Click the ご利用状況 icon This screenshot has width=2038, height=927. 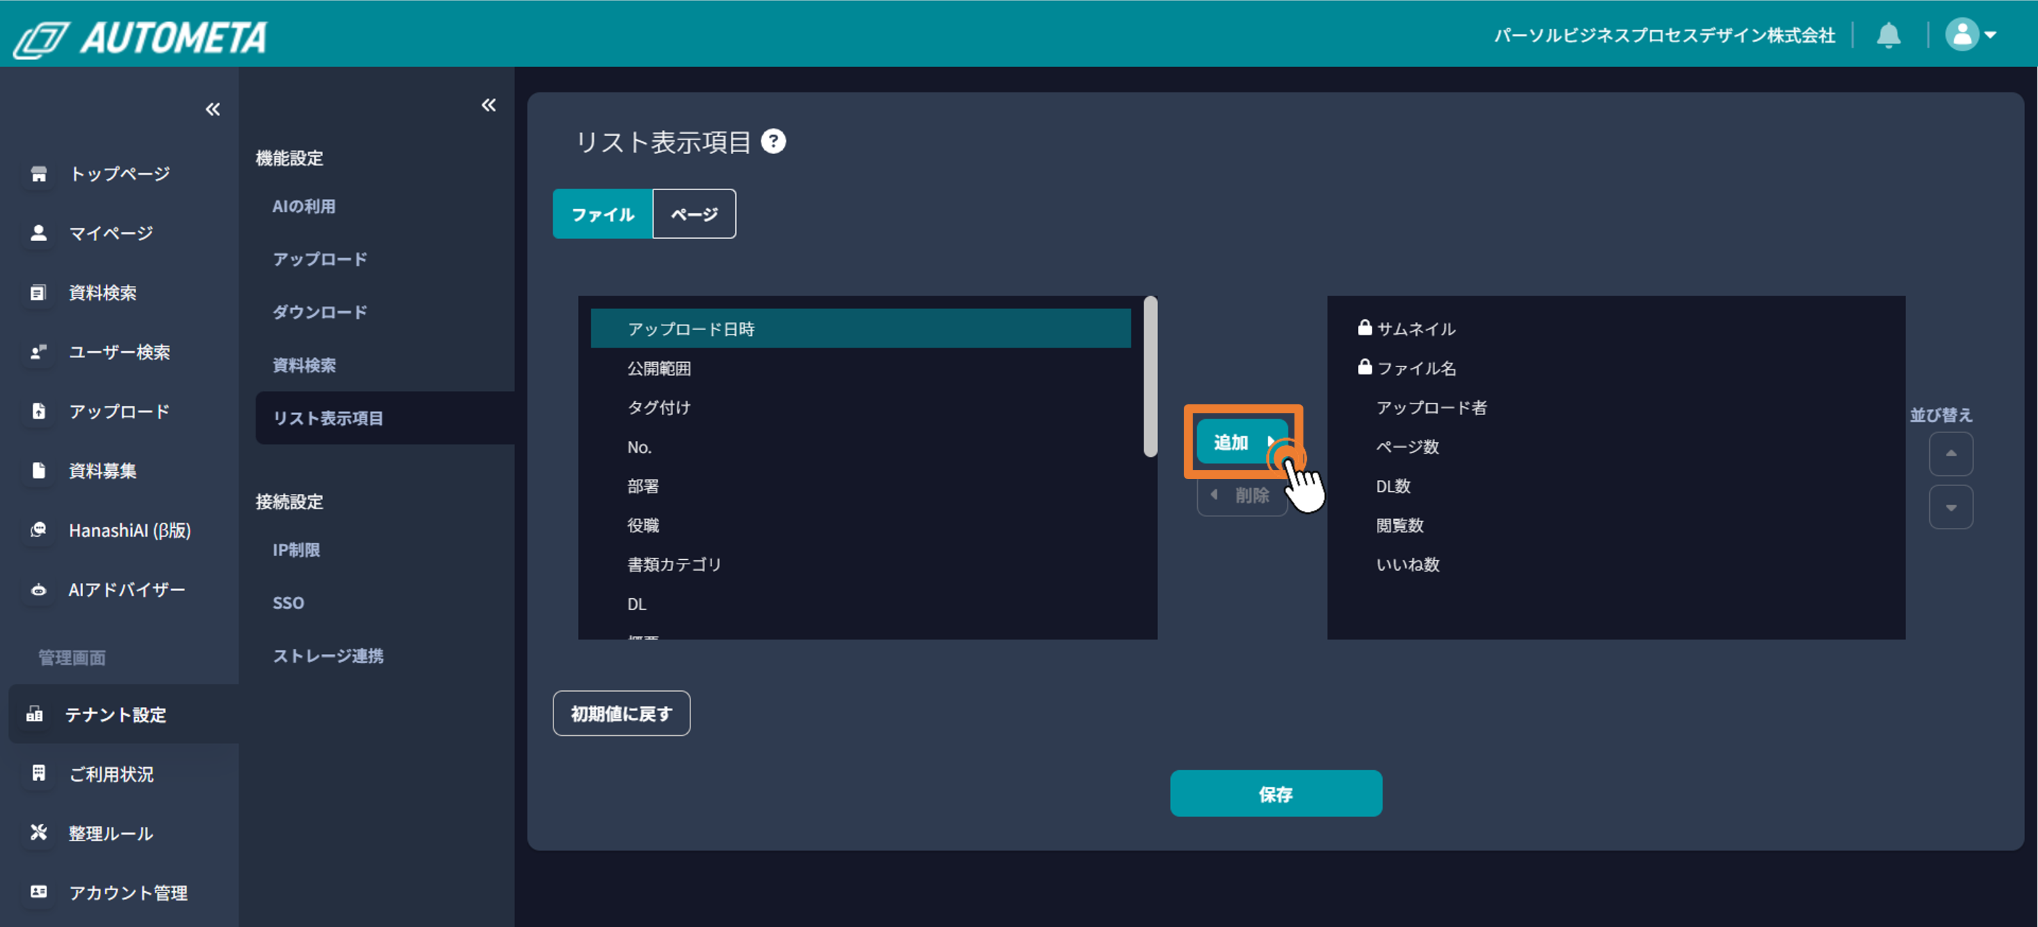[39, 773]
